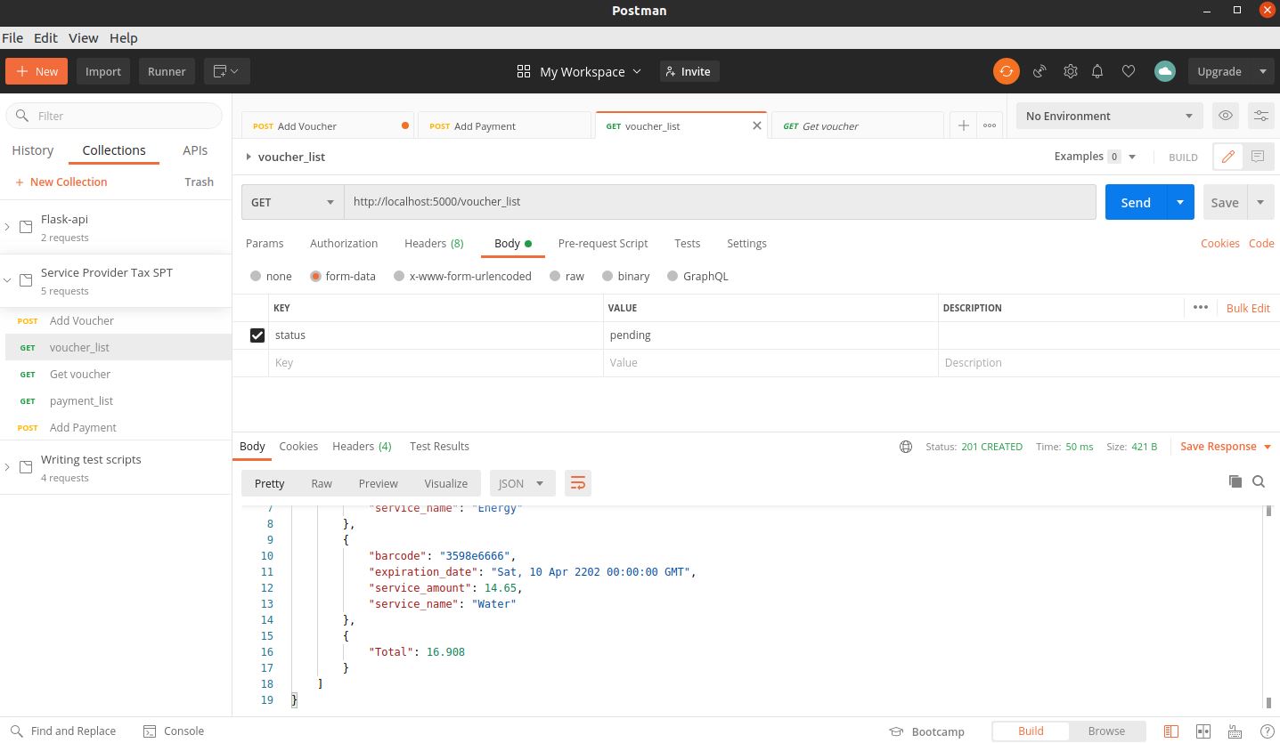Select the binary body type radio
The width and height of the screenshot is (1280, 743).
[608, 277]
